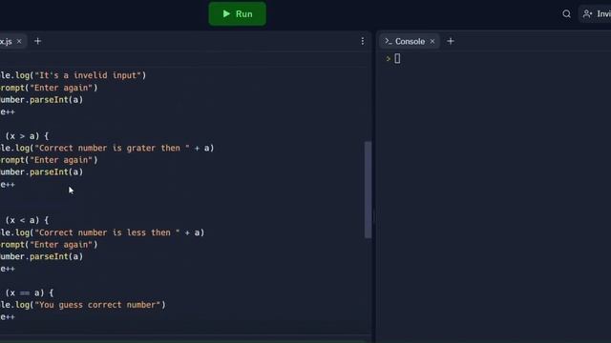The height and width of the screenshot is (343, 611).
Task: Click "Enter again" under the grater then line
Action: (61, 160)
